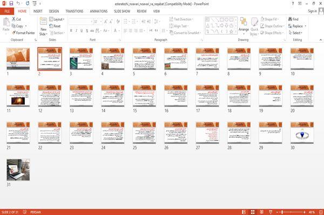This screenshot has height=215, width=324.
Task: Open the TRANSITIONS ribbon tab
Action: click(75, 11)
